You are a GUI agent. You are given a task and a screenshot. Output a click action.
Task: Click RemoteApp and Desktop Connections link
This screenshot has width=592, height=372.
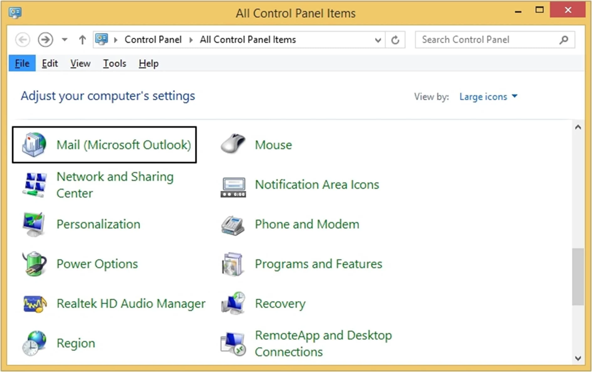click(323, 344)
